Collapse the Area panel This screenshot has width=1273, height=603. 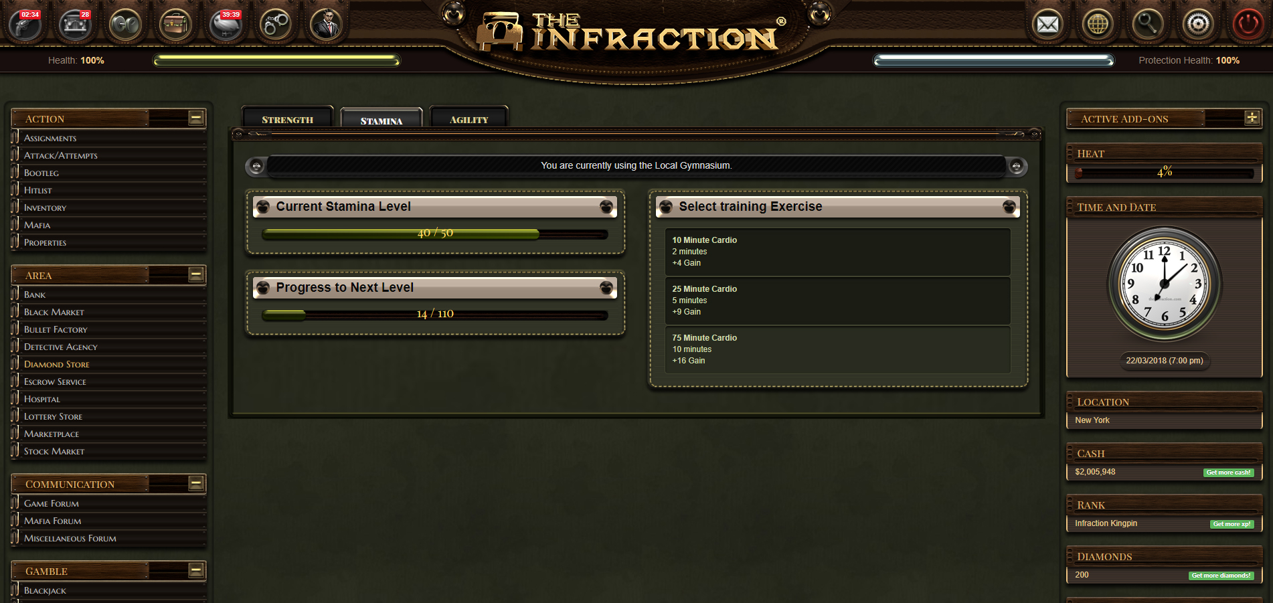[196, 274]
